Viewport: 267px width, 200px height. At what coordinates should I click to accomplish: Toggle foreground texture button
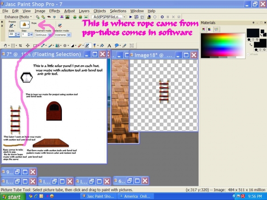click(x=253, y=40)
